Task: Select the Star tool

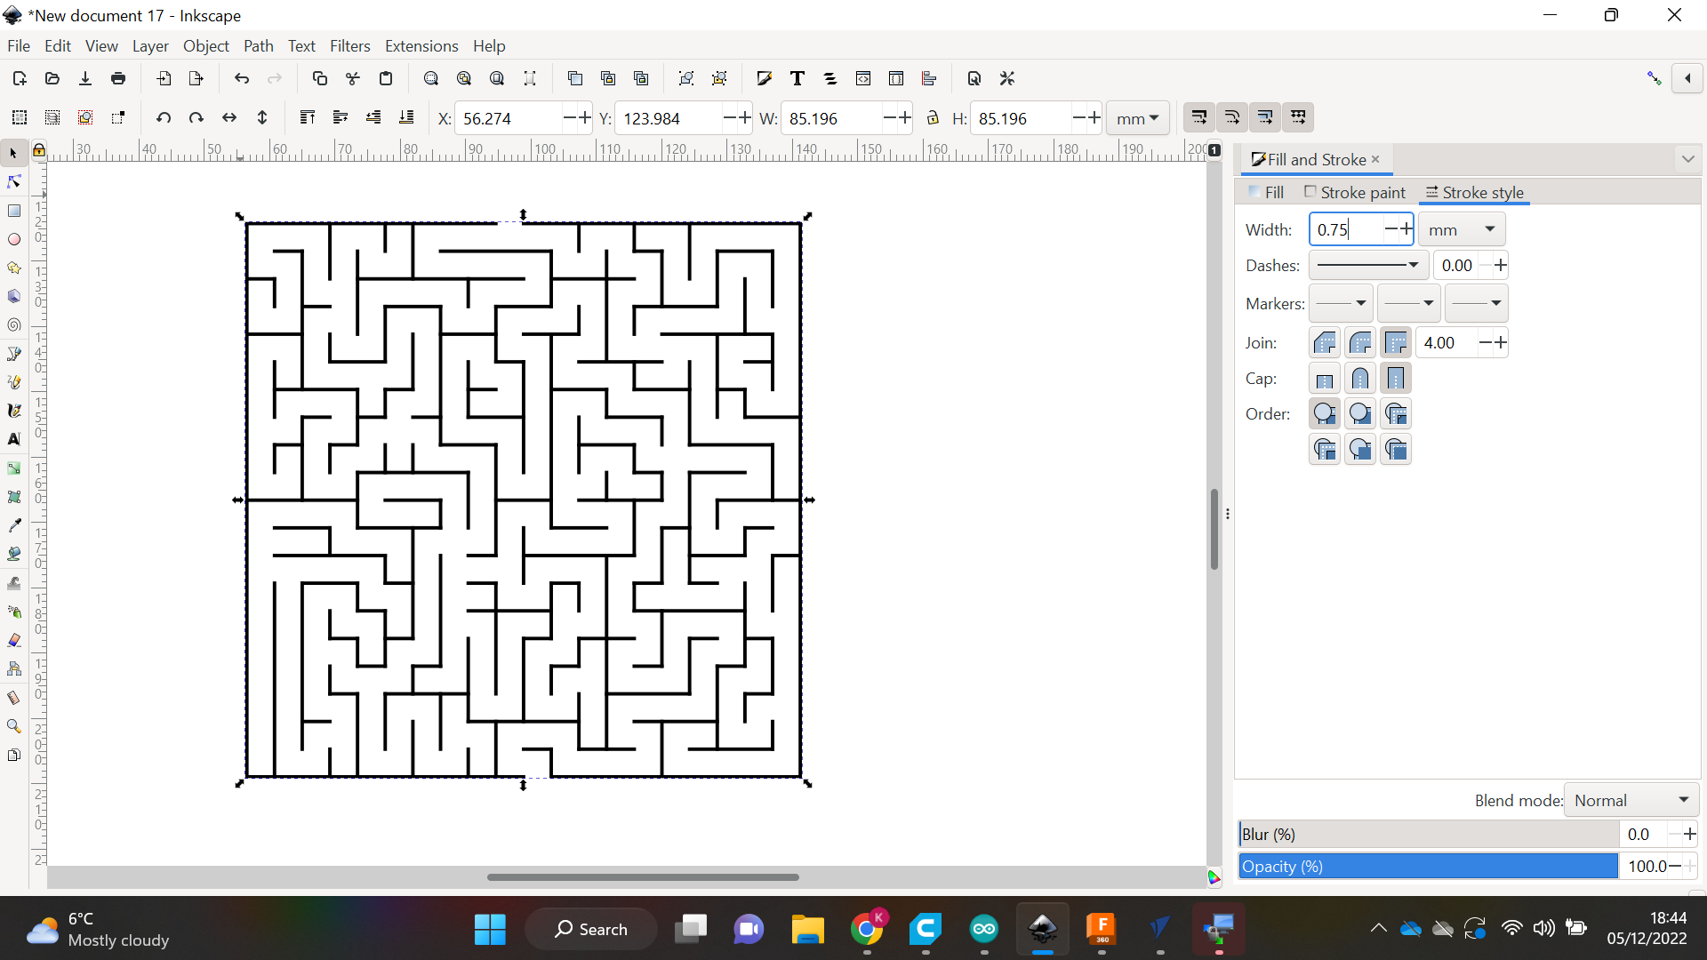Action: [14, 268]
